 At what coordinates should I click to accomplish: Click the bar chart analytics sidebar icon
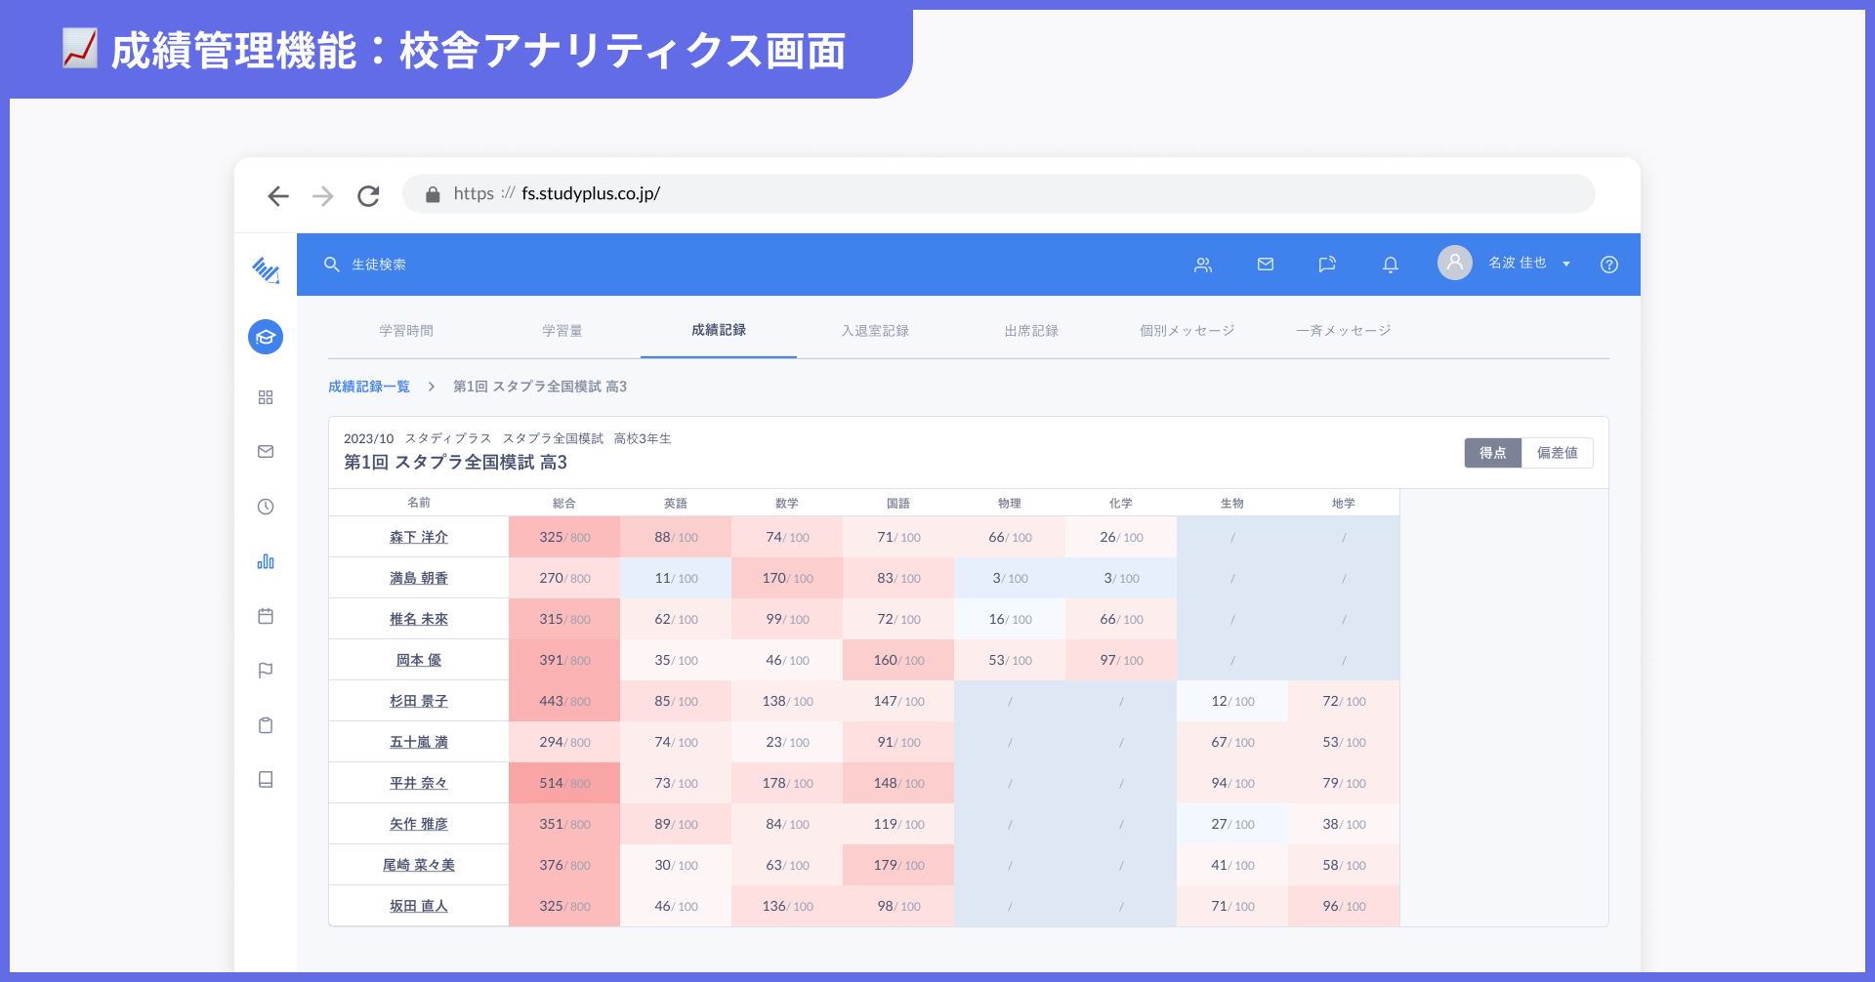[x=266, y=561]
